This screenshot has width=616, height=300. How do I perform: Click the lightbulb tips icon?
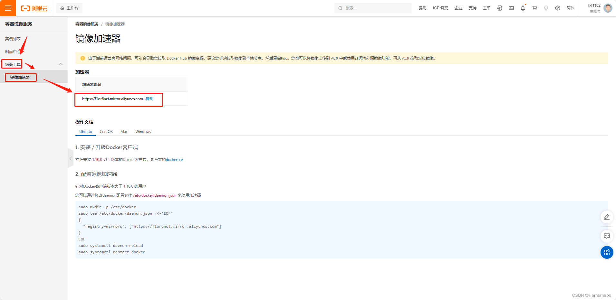coord(546,8)
